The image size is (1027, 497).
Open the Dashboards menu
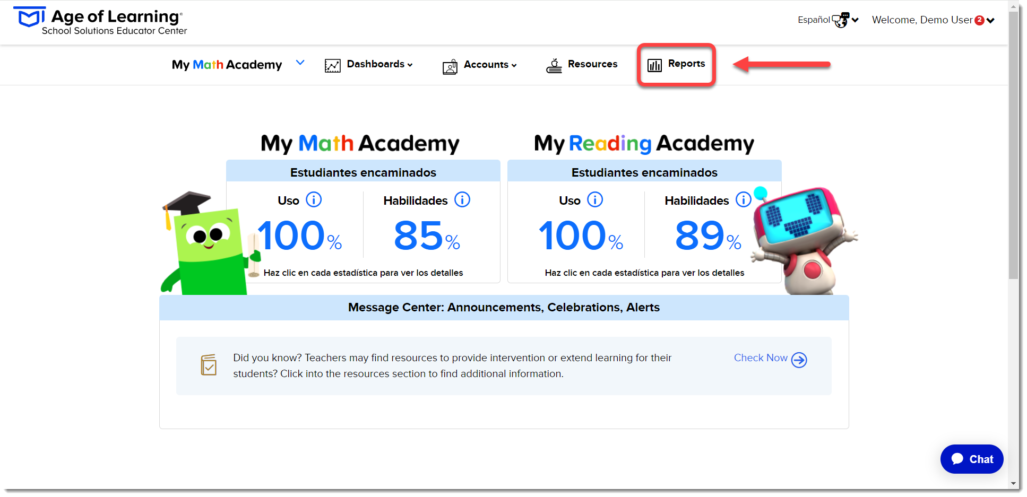[376, 64]
